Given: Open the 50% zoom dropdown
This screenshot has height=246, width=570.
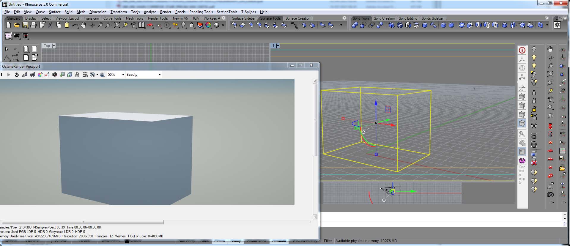Looking at the screenshot, I should tap(116, 75).
